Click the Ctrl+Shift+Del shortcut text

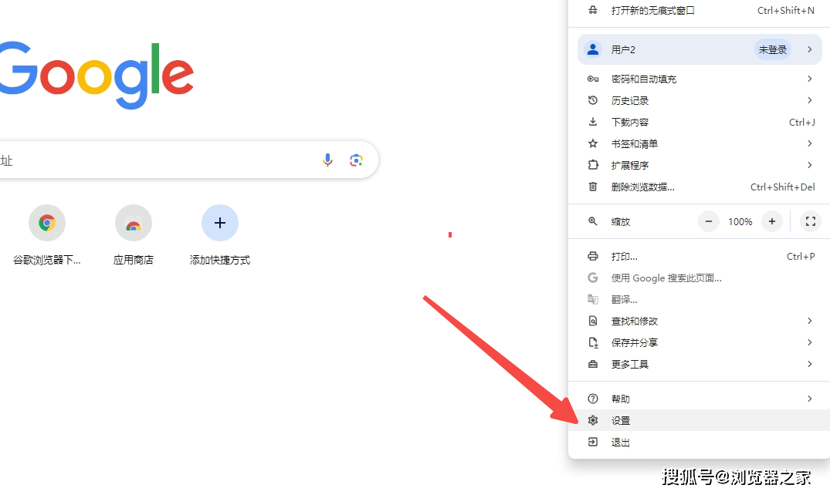click(x=783, y=187)
